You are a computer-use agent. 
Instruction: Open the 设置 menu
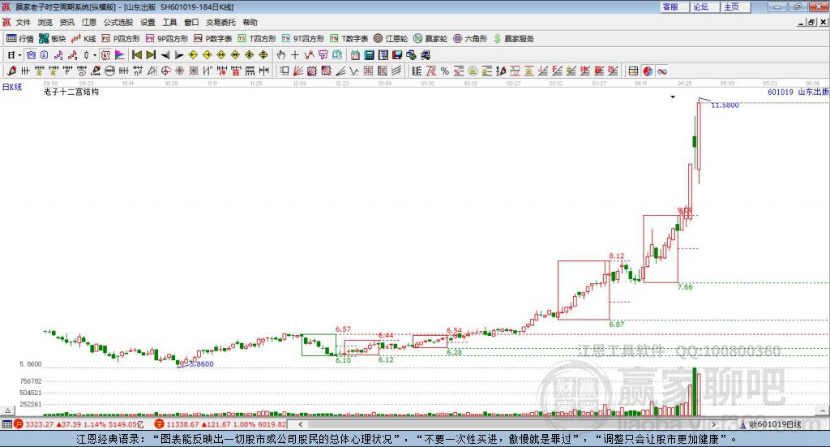(148, 22)
